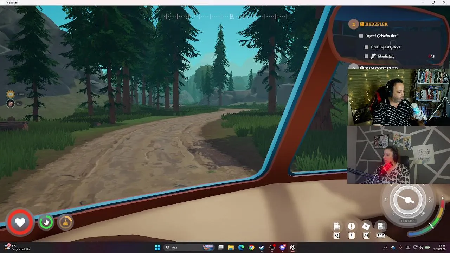Tick the İnşaat Çekicini üret checkbox
This screenshot has height=253, width=450.
coord(361,36)
